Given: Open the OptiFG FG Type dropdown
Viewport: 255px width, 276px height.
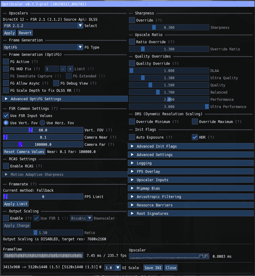Looking at the screenshot, I should coord(43,47).
